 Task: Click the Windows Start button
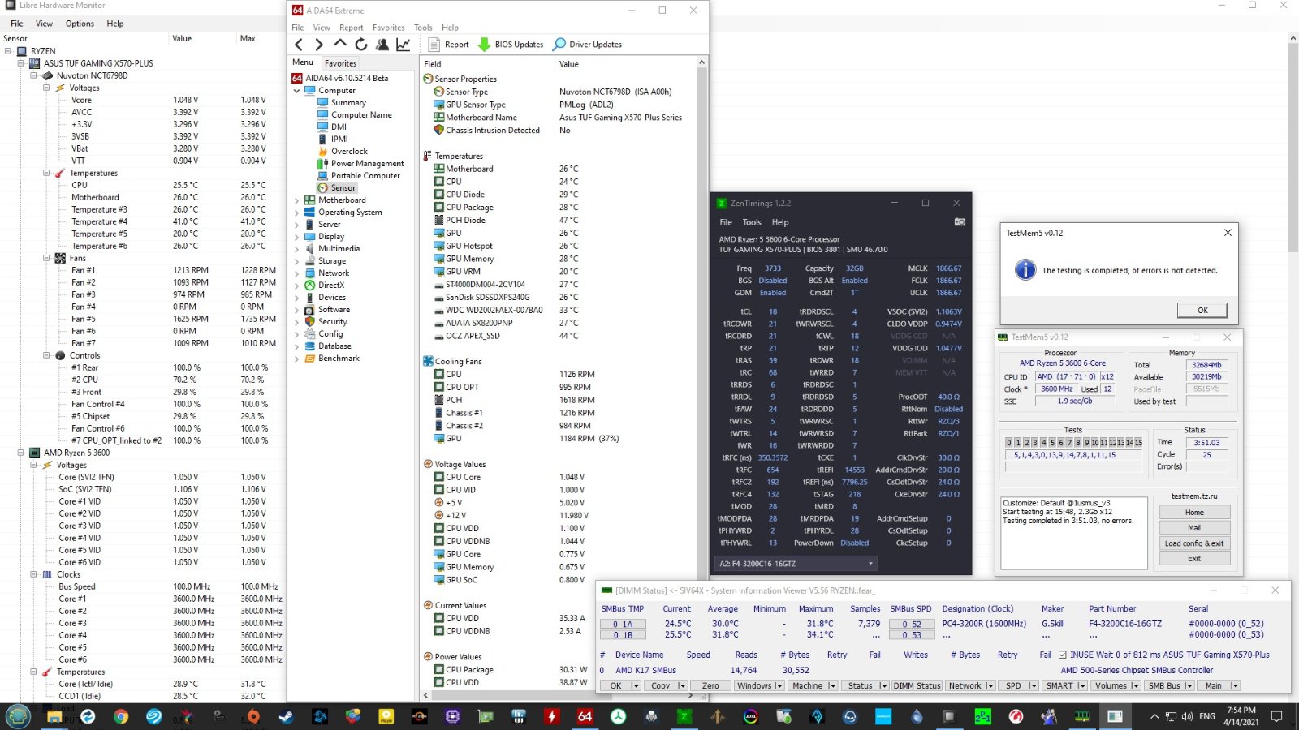tap(18, 716)
